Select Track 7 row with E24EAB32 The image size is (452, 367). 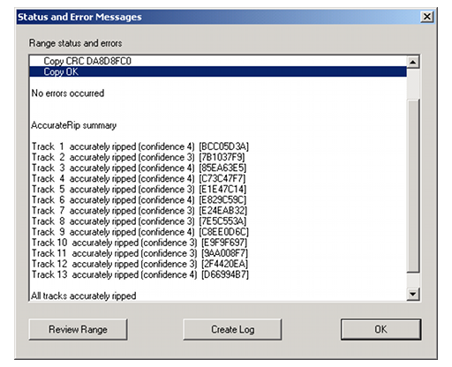click(x=218, y=211)
